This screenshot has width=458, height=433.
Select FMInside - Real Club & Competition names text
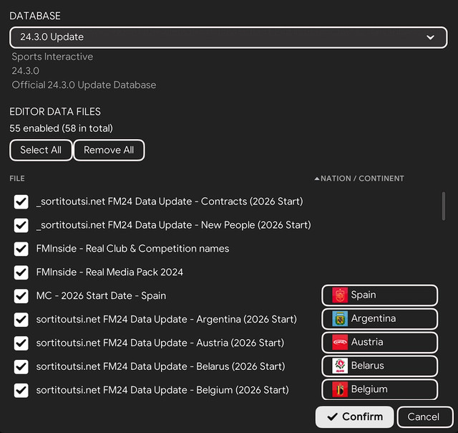coord(132,249)
